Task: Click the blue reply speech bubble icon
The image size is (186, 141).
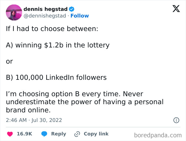Action: (x=44, y=134)
